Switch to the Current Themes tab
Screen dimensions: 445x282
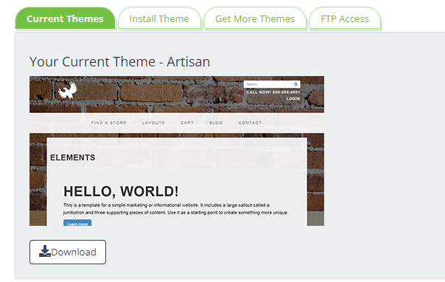click(x=65, y=18)
